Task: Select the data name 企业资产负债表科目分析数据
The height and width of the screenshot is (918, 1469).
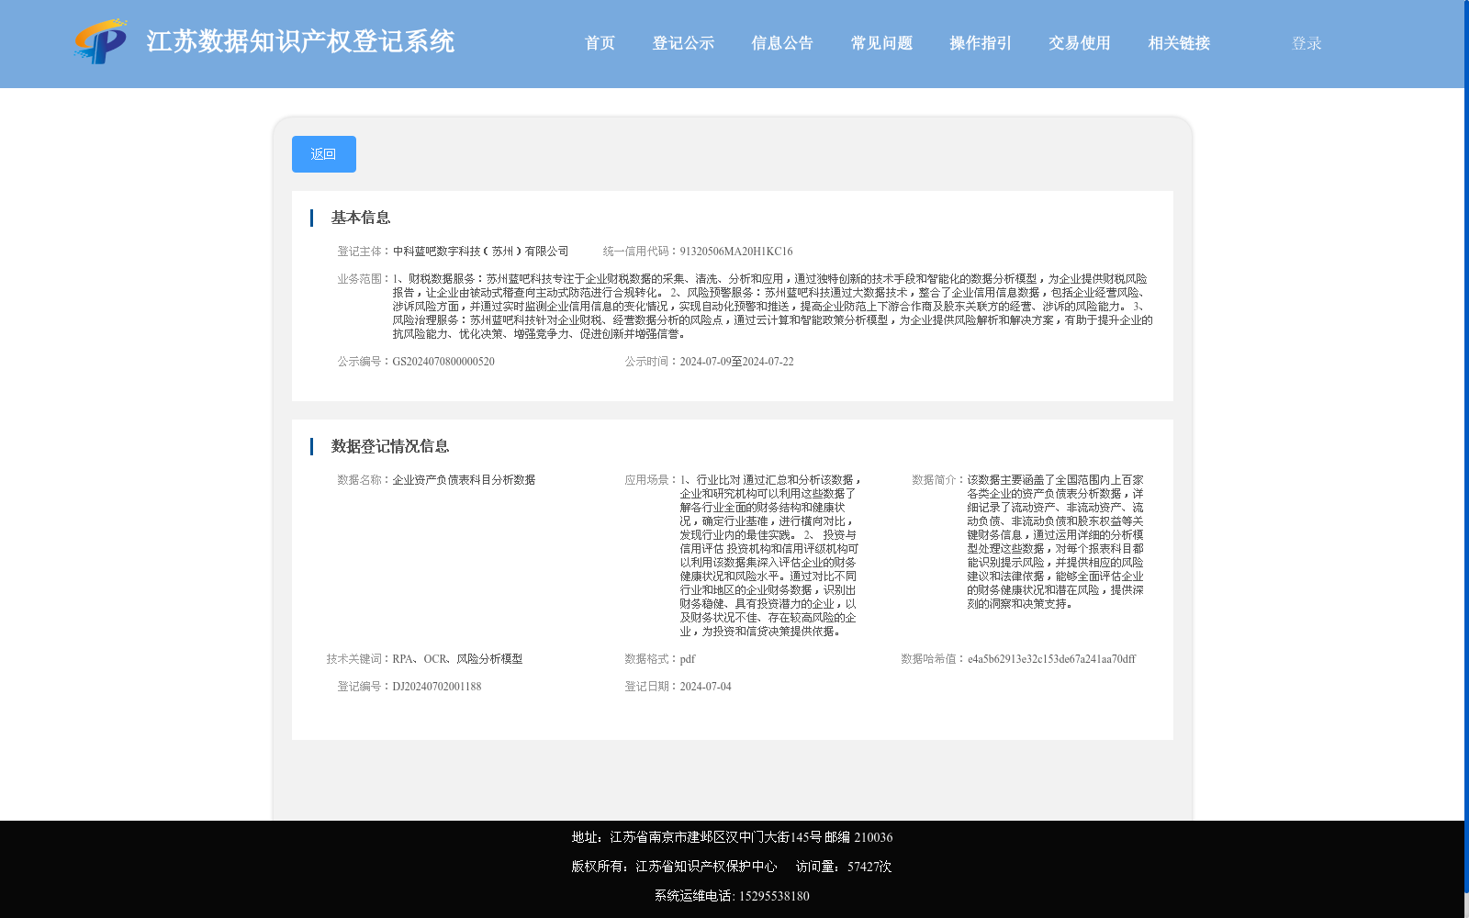Action: pos(465,480)
